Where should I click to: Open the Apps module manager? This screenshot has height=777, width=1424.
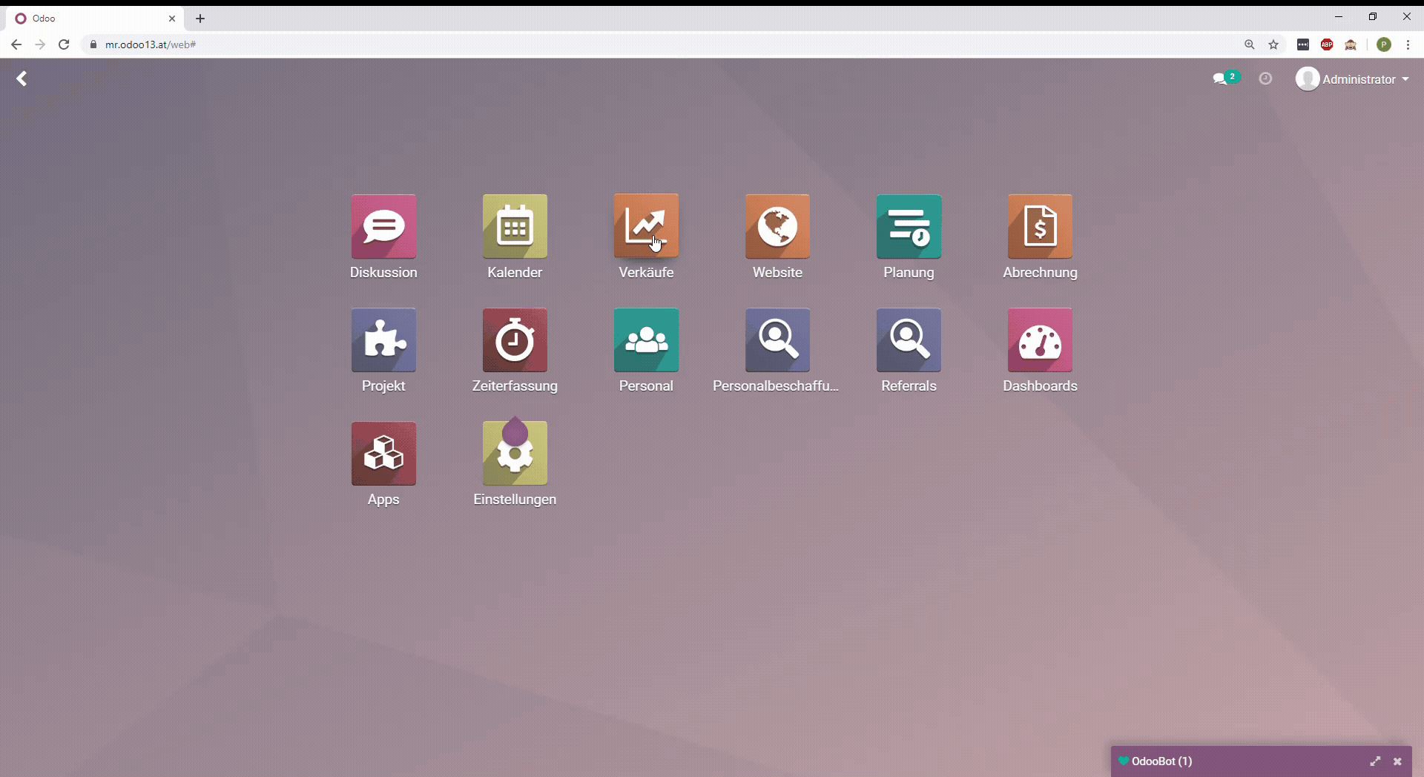tap(383, 453)
